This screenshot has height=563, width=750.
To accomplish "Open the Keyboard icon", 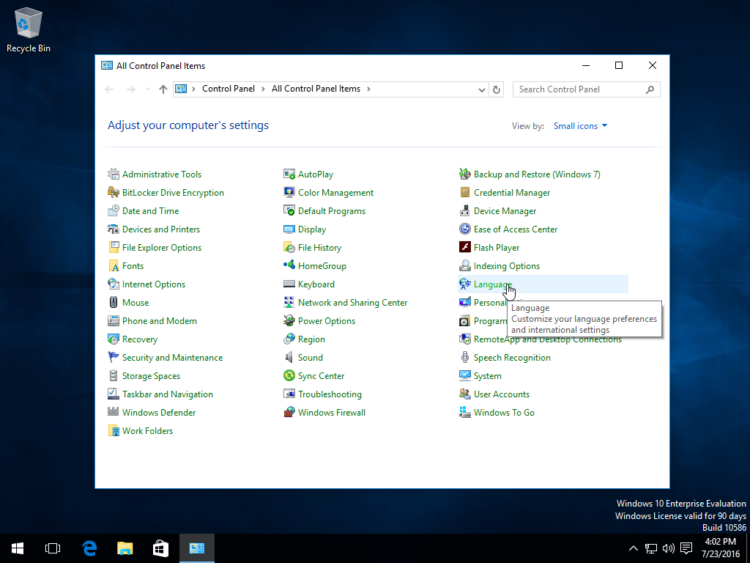I will coord(289,284).
